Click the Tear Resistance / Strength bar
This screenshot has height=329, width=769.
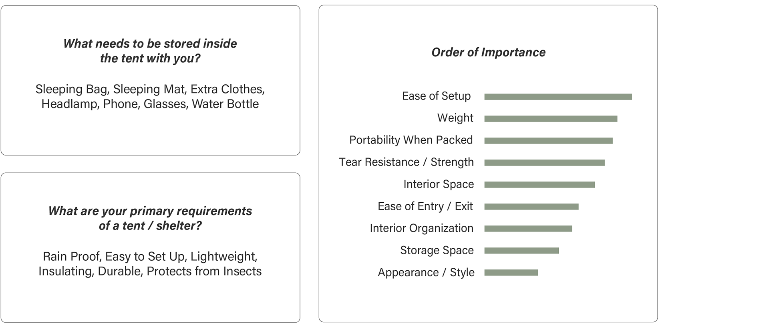[x=544, y=163]
